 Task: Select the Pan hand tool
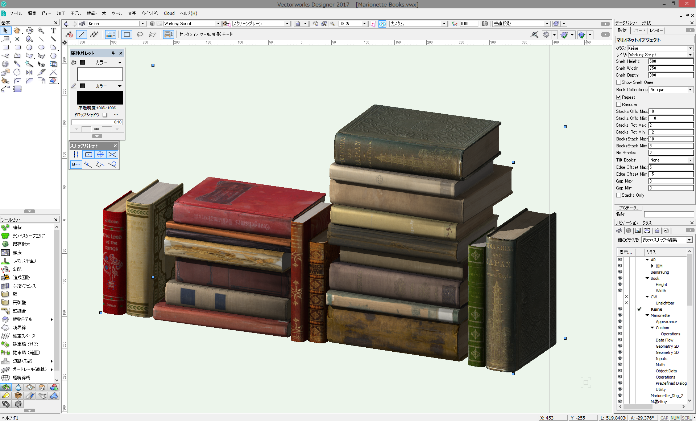pos(17,31)
